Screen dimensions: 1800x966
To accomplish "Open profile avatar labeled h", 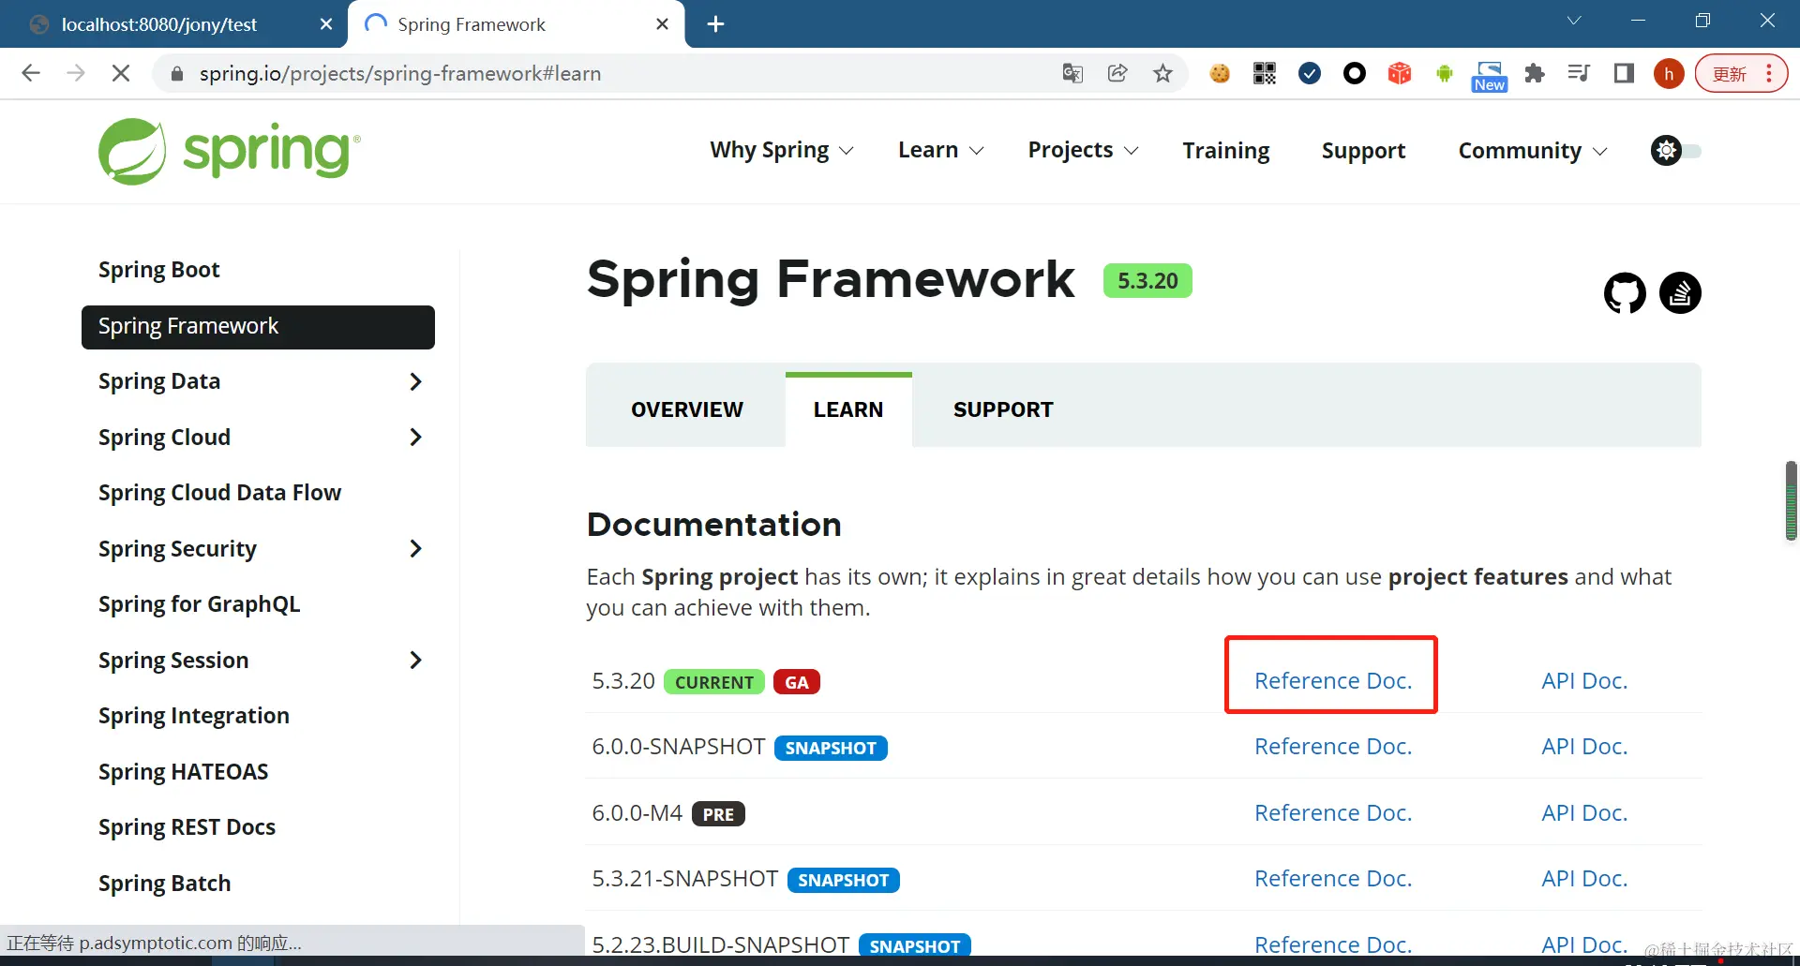I will 1669,73.
